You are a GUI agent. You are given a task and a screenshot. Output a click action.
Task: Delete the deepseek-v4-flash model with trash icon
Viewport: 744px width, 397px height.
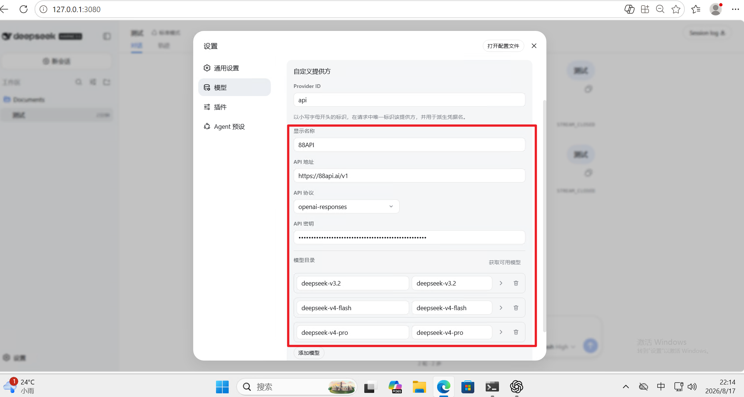[516, 308]
